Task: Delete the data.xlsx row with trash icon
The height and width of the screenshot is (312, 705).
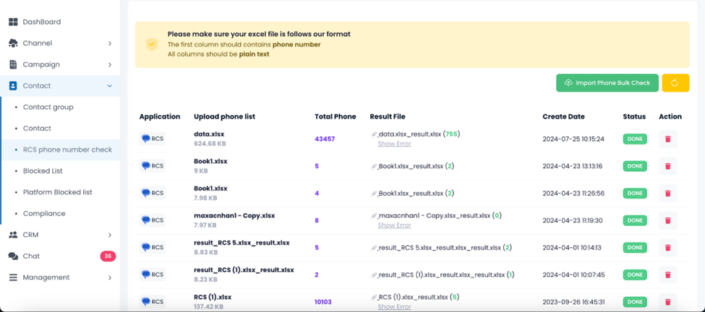Action: pyautogui.click(x=667, y=139)
